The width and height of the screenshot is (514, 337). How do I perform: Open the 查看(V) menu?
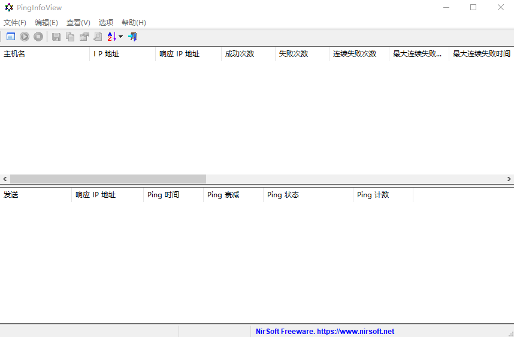78,22
